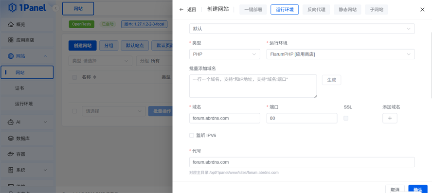Select the 运行环境 tab
The width and height of the screenshot is (432, 193).
tap(285, 9)
